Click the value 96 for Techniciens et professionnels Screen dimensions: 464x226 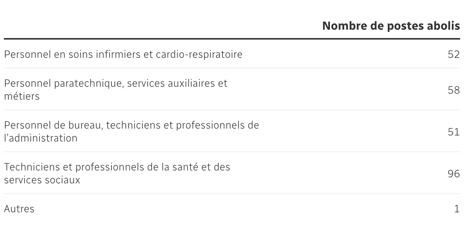tap(454, 174)
